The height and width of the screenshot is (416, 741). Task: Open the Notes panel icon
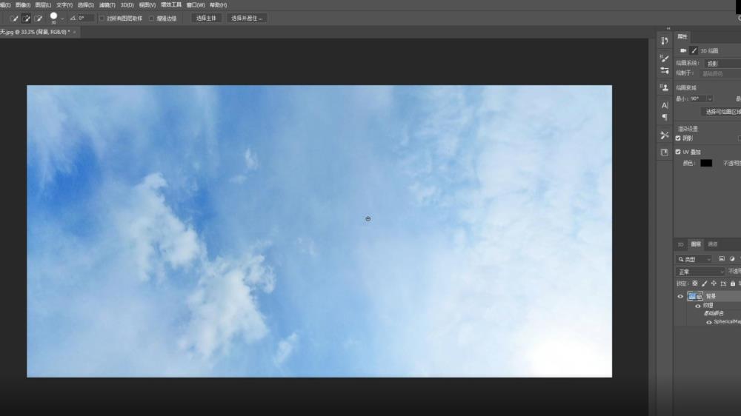coord(665,152)
